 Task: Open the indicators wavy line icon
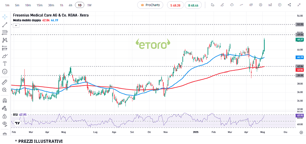point(241,5)
